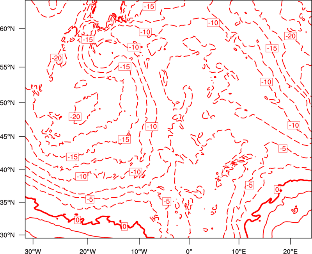This screenshot has width=312, height=254.
Task: Click the -15 contour label near 58°N 20°W
Action: click(88, 39)
